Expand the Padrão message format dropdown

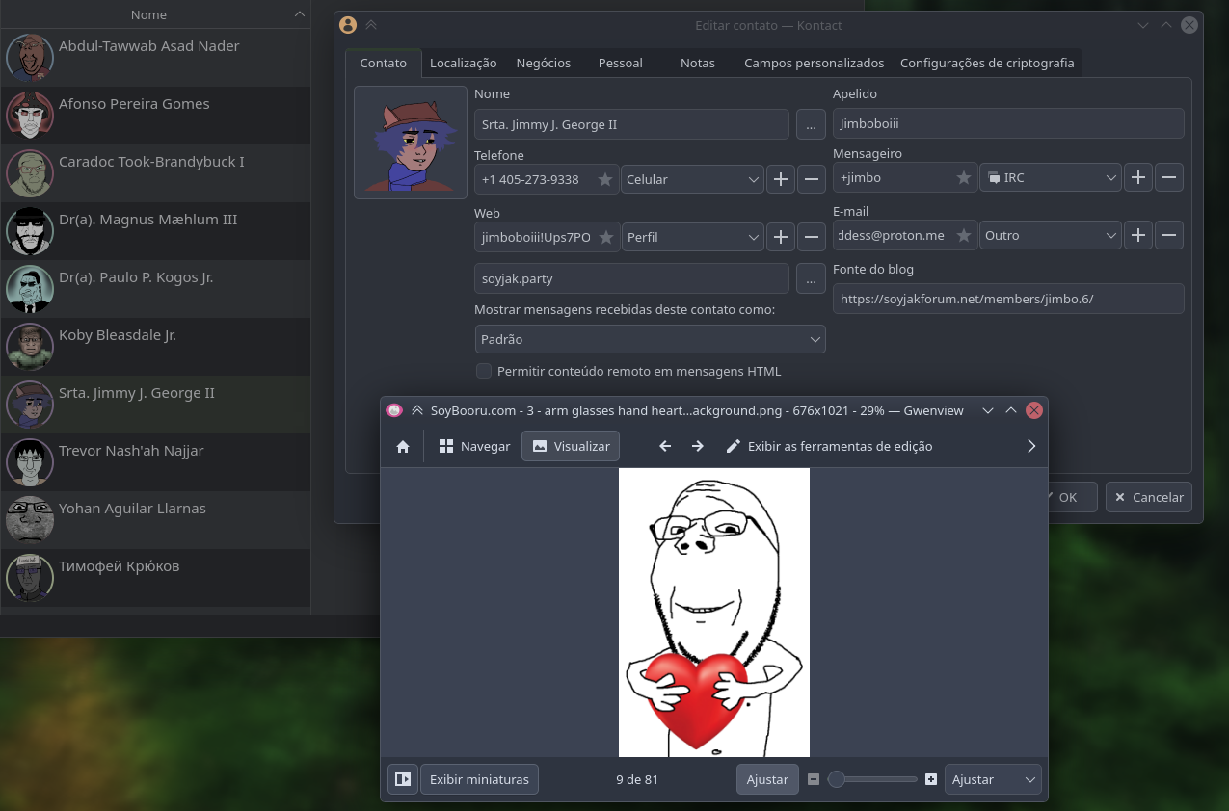(x=651, y=339)
